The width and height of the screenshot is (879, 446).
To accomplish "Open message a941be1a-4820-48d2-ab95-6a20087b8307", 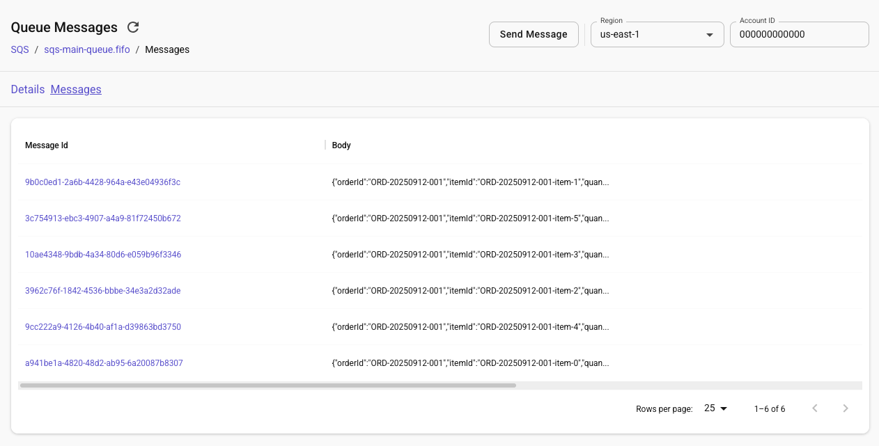I will pos(104,363).
